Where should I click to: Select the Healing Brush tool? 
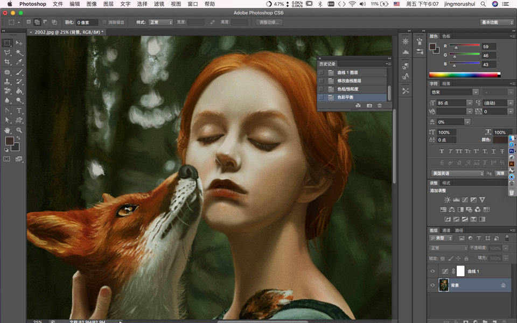point(7,72)
